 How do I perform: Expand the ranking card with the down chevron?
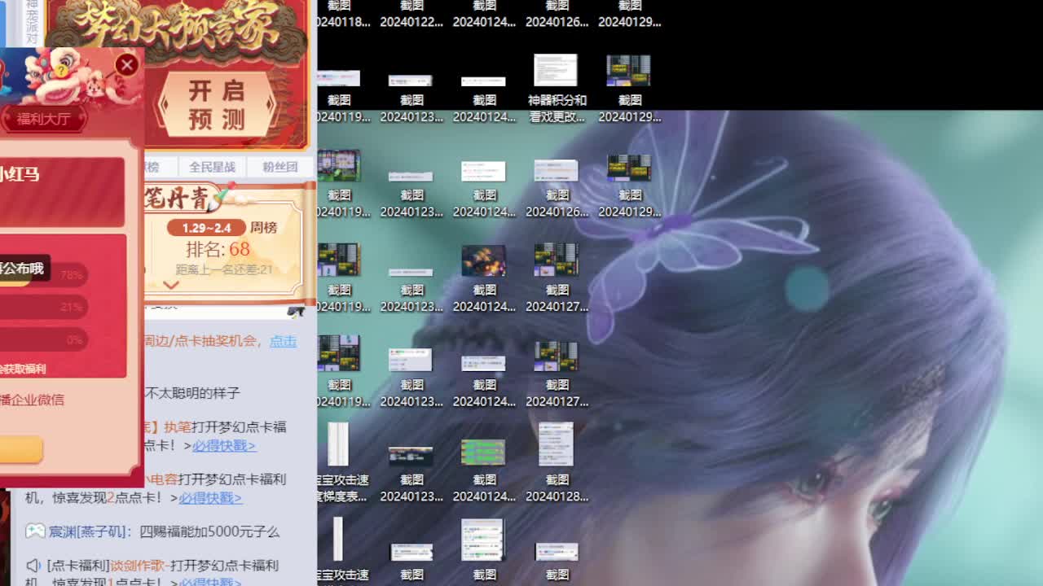coord(171,285)
